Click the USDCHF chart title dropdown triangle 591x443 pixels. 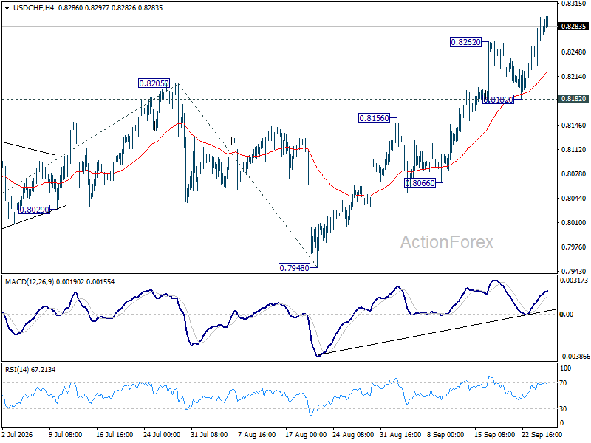point(7,8)
